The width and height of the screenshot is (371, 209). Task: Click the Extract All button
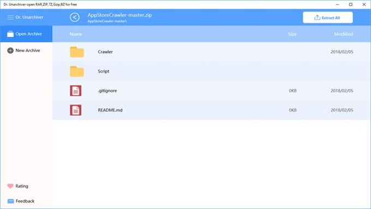tap(328, 17)
